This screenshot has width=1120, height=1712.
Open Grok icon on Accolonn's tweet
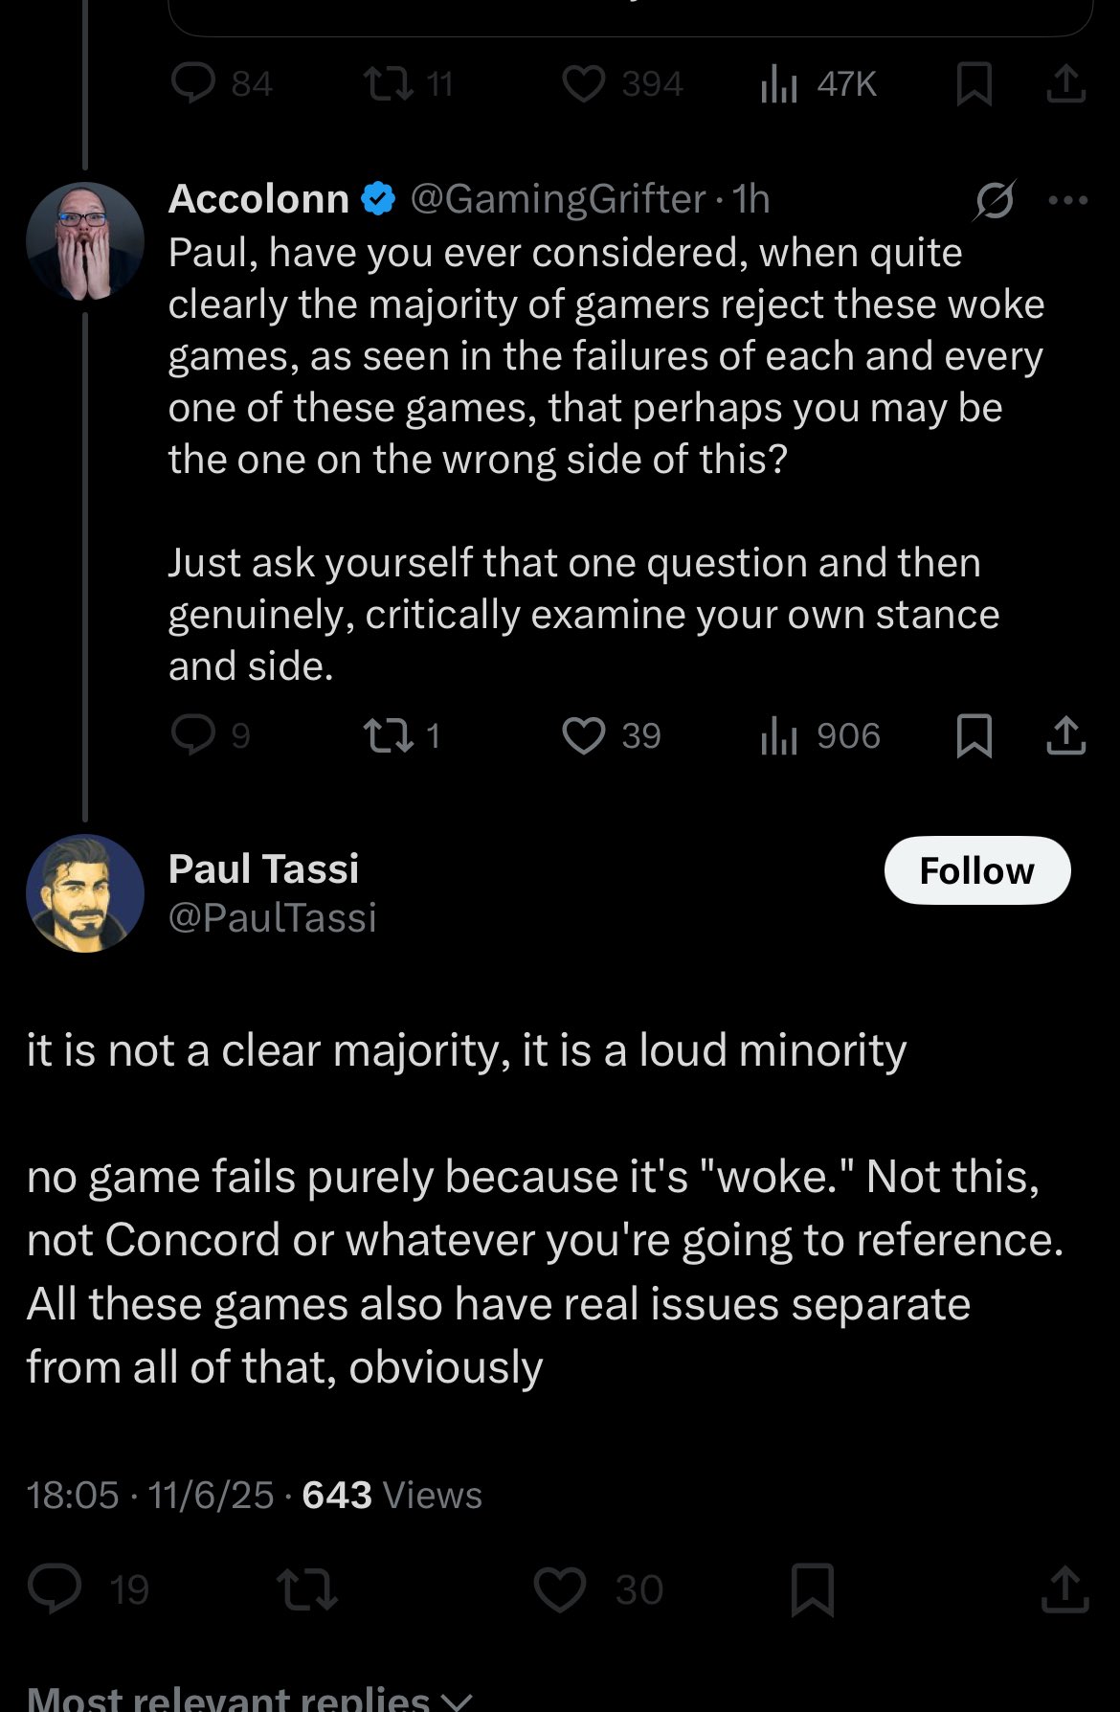point(995,200)
